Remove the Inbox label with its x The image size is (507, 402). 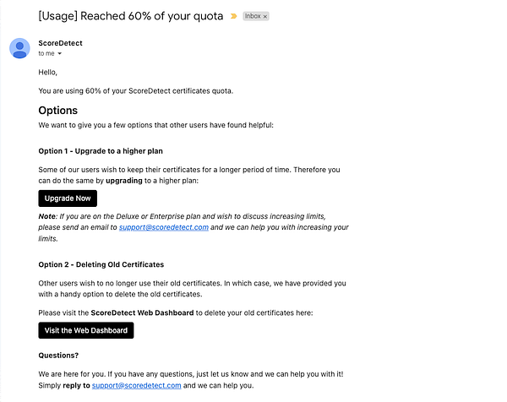click(264, 16)
